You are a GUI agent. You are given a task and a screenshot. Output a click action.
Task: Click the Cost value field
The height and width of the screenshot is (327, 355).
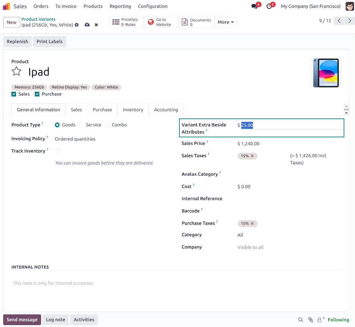289,187
